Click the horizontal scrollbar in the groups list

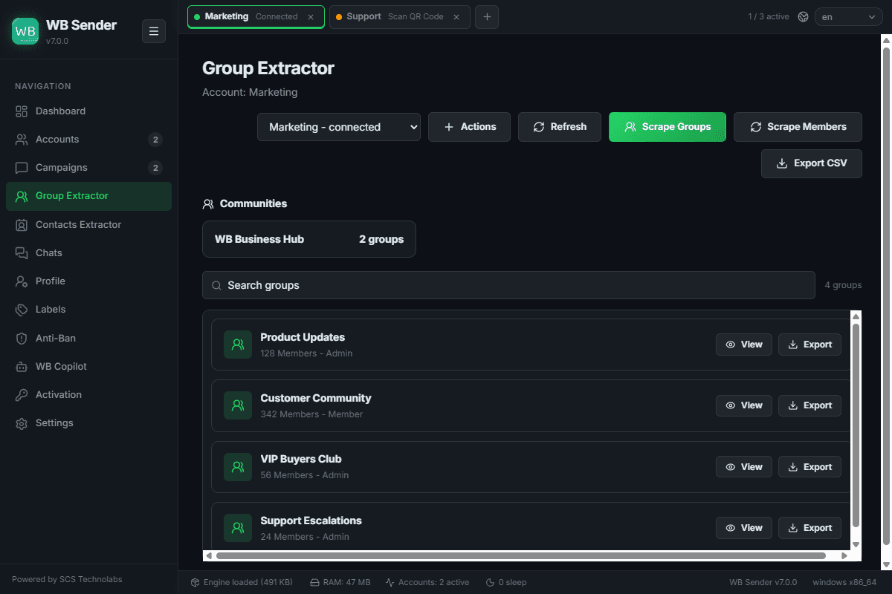[520, 555]
